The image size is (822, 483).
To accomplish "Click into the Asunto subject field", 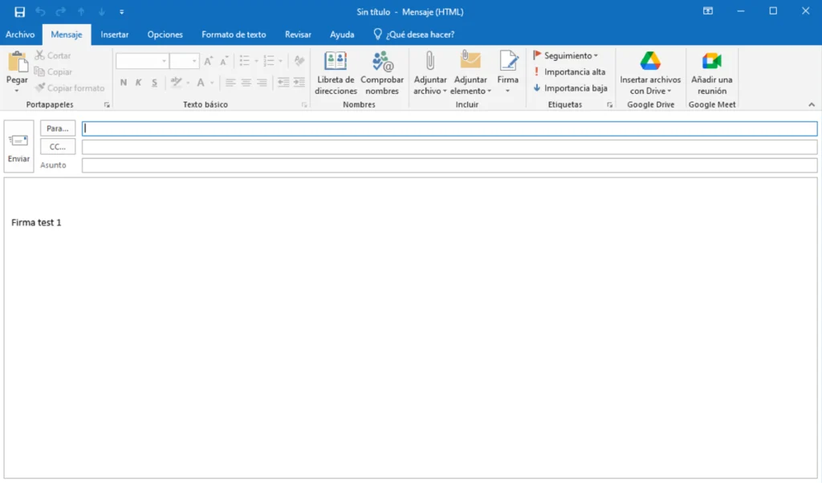I will tap(449, 165).
